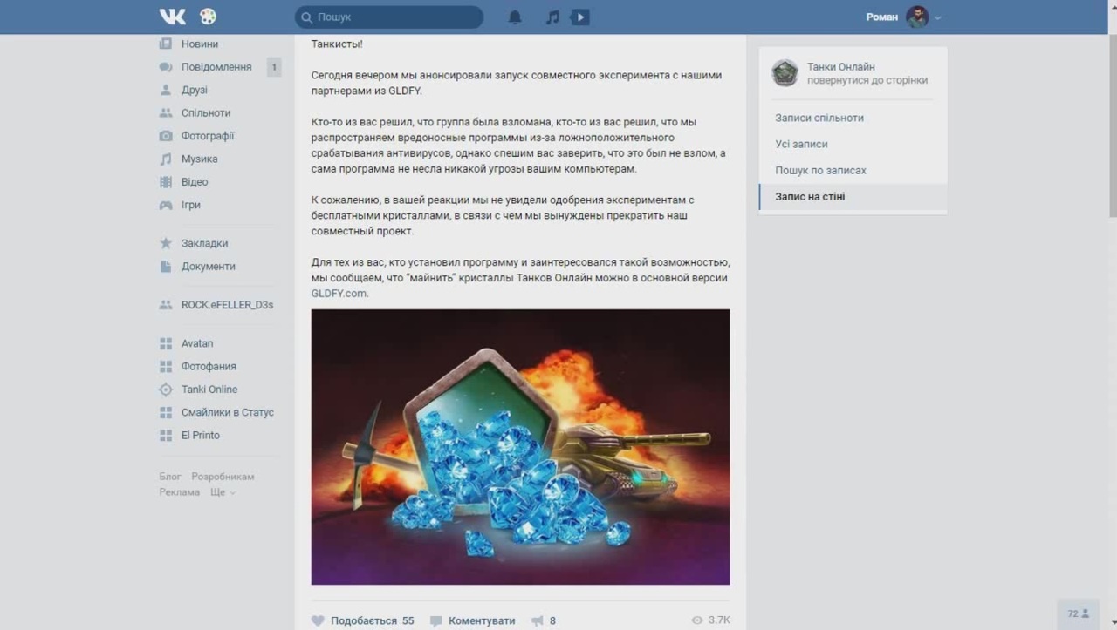This screenshot has height=630, width=1117.
Task: Open the crystals and tank post image
Action: point(521,447)
